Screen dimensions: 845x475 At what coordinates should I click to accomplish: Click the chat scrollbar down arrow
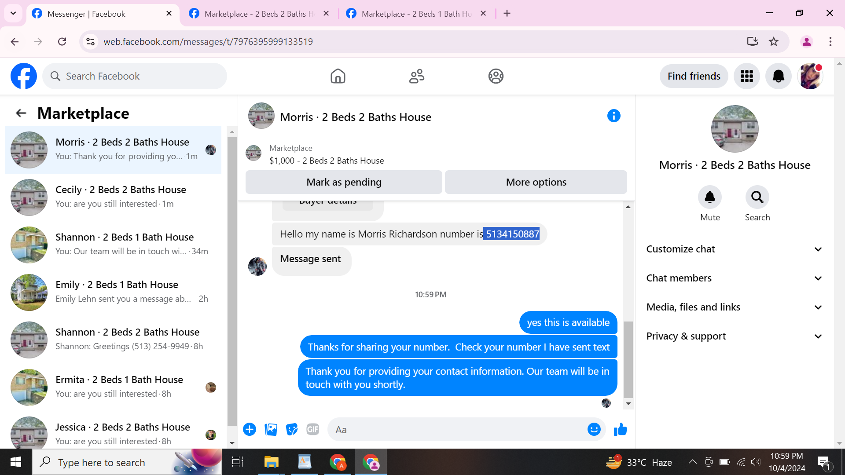(628, 404)
